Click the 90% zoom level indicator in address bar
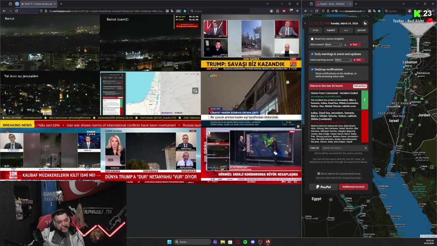The height and width of the screenshot is (246, 437). point(178,11)
